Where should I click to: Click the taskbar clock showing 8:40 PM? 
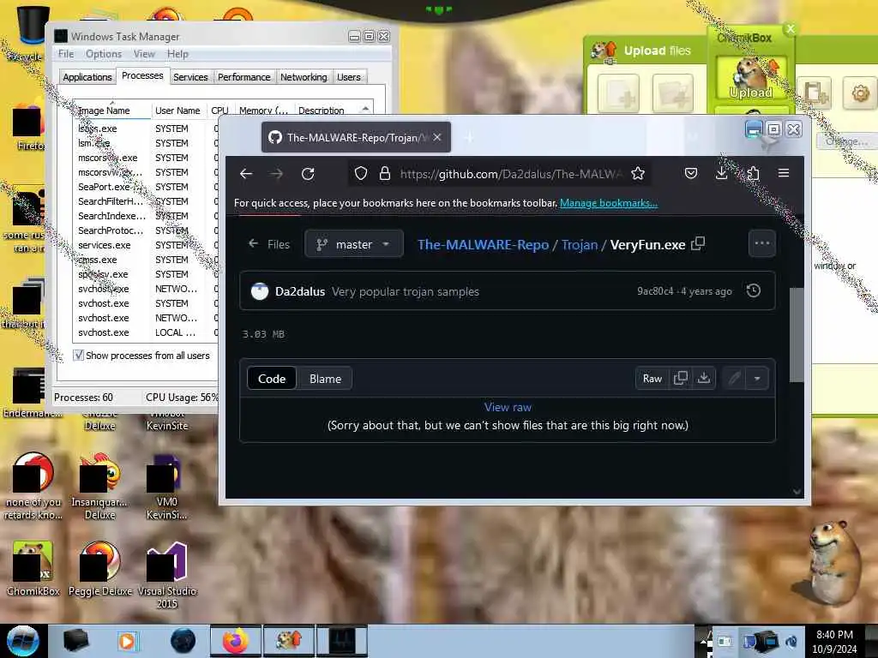(834, 642)
